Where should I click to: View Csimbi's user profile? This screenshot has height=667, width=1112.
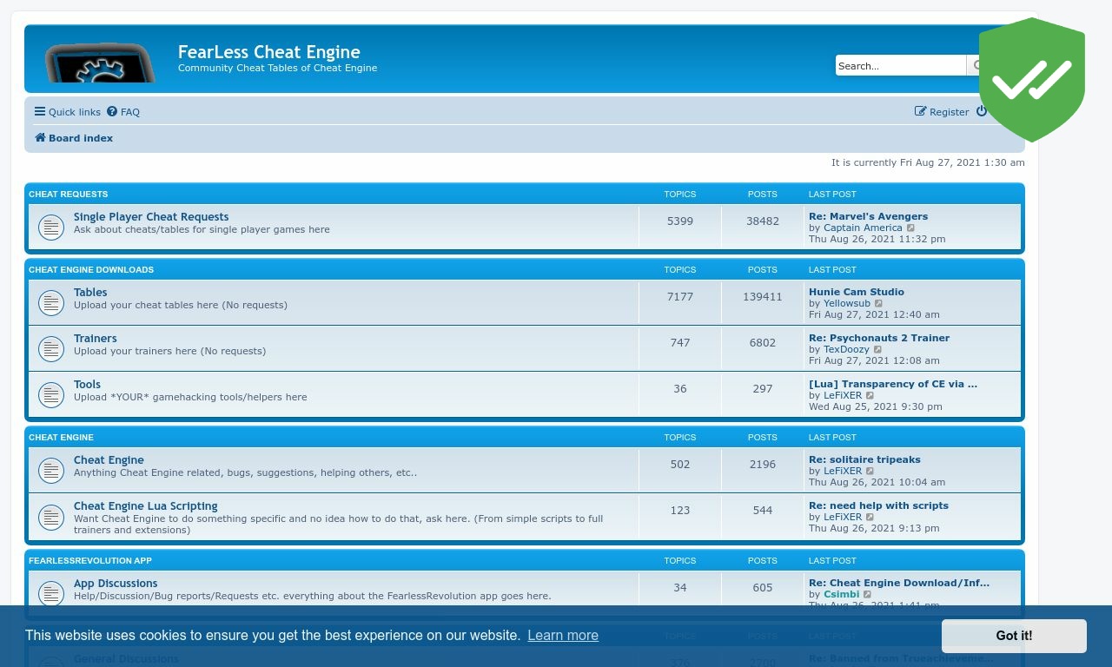(x=841, y=594)
